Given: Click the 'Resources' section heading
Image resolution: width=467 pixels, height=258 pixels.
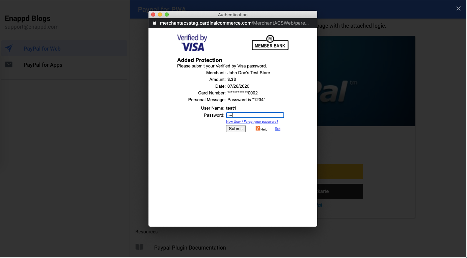Looking at the screenshot, I should tap(146, 232).
